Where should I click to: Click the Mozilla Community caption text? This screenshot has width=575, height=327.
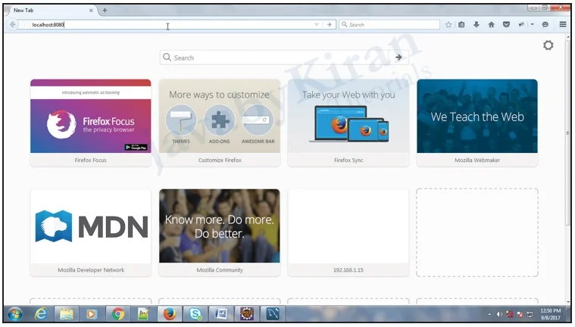[220, 269]
